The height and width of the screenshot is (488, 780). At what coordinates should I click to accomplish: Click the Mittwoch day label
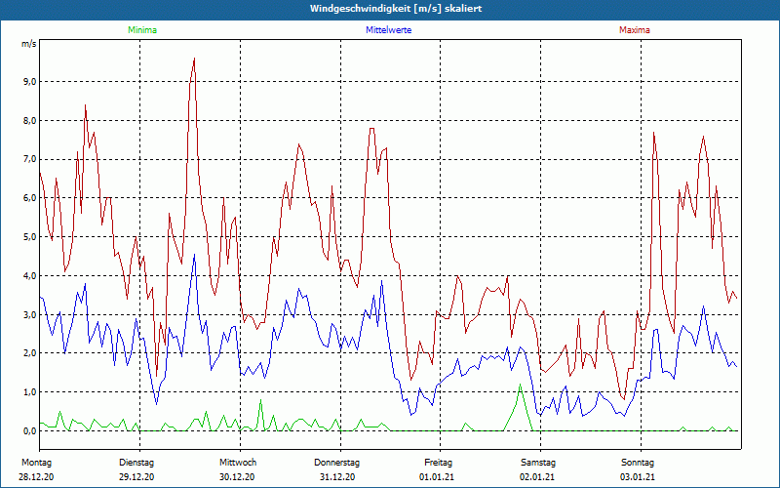pos(238,462)
